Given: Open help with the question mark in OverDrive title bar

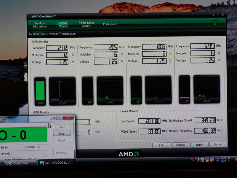Looking at the screenshot, I should pos(213,15).
